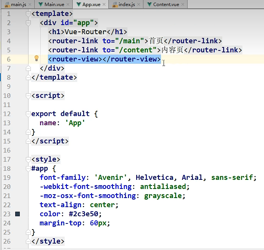Click fold end marker at closing style line 26

click(x=28, y=241)
